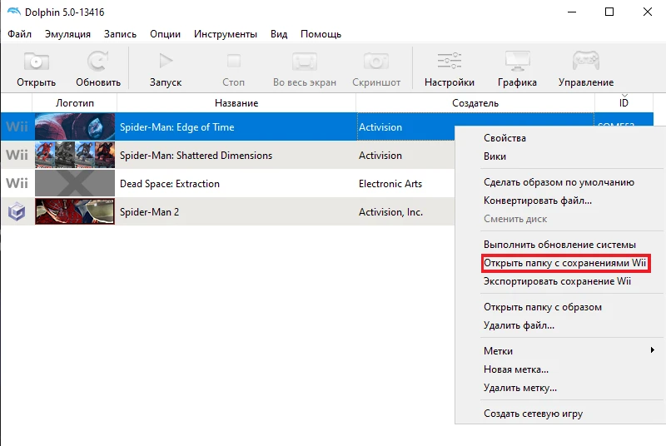Open the Эмуляция menu
The image size is (666, 446).
point(67,34)
